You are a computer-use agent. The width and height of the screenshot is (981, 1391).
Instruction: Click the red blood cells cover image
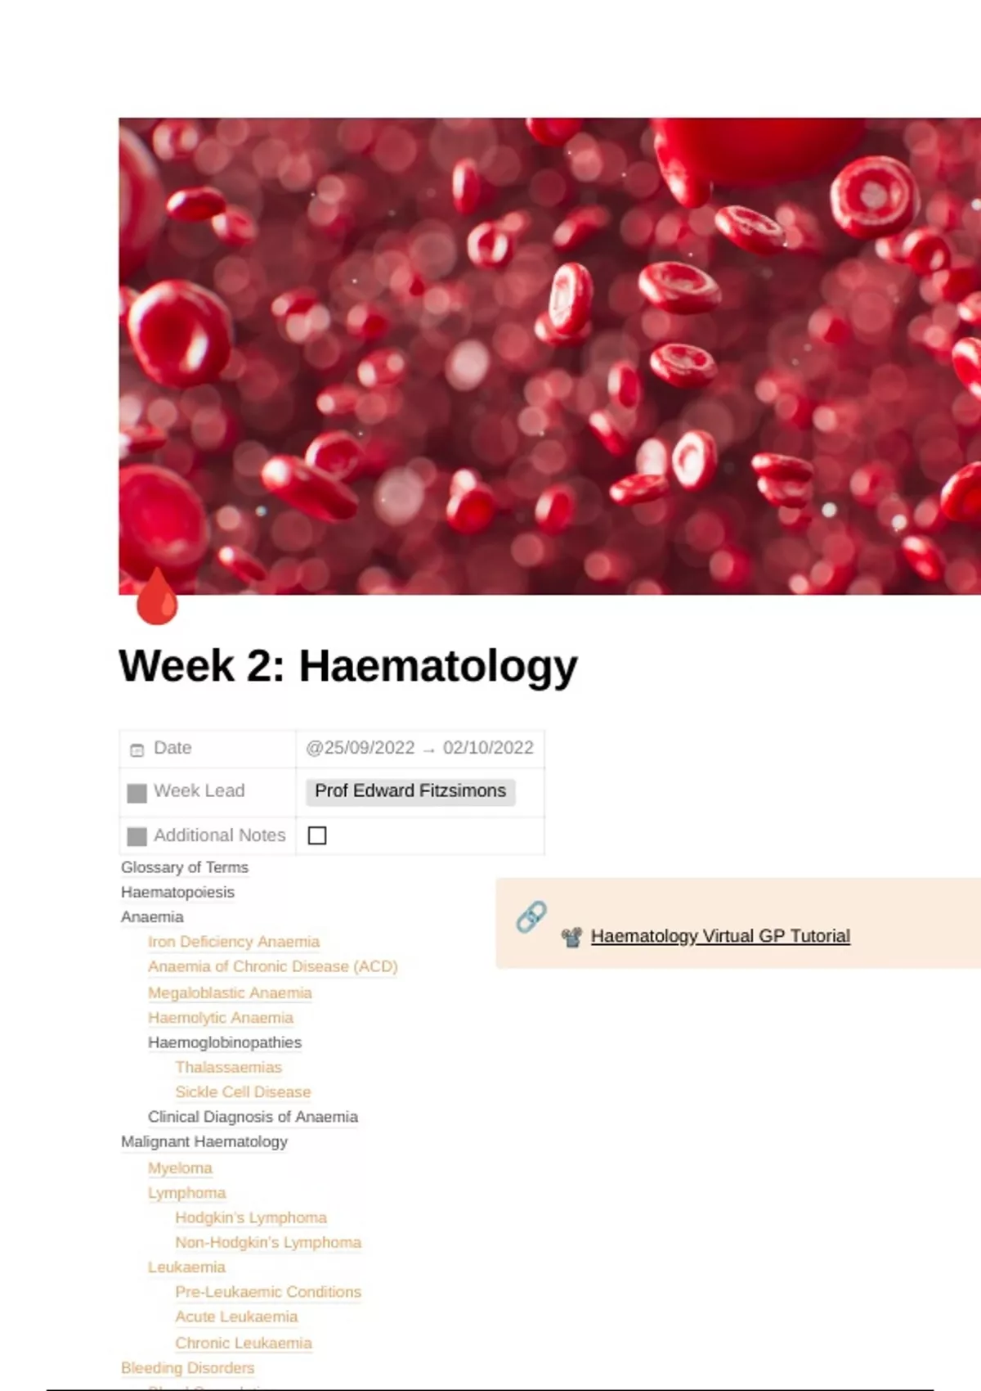549,356
